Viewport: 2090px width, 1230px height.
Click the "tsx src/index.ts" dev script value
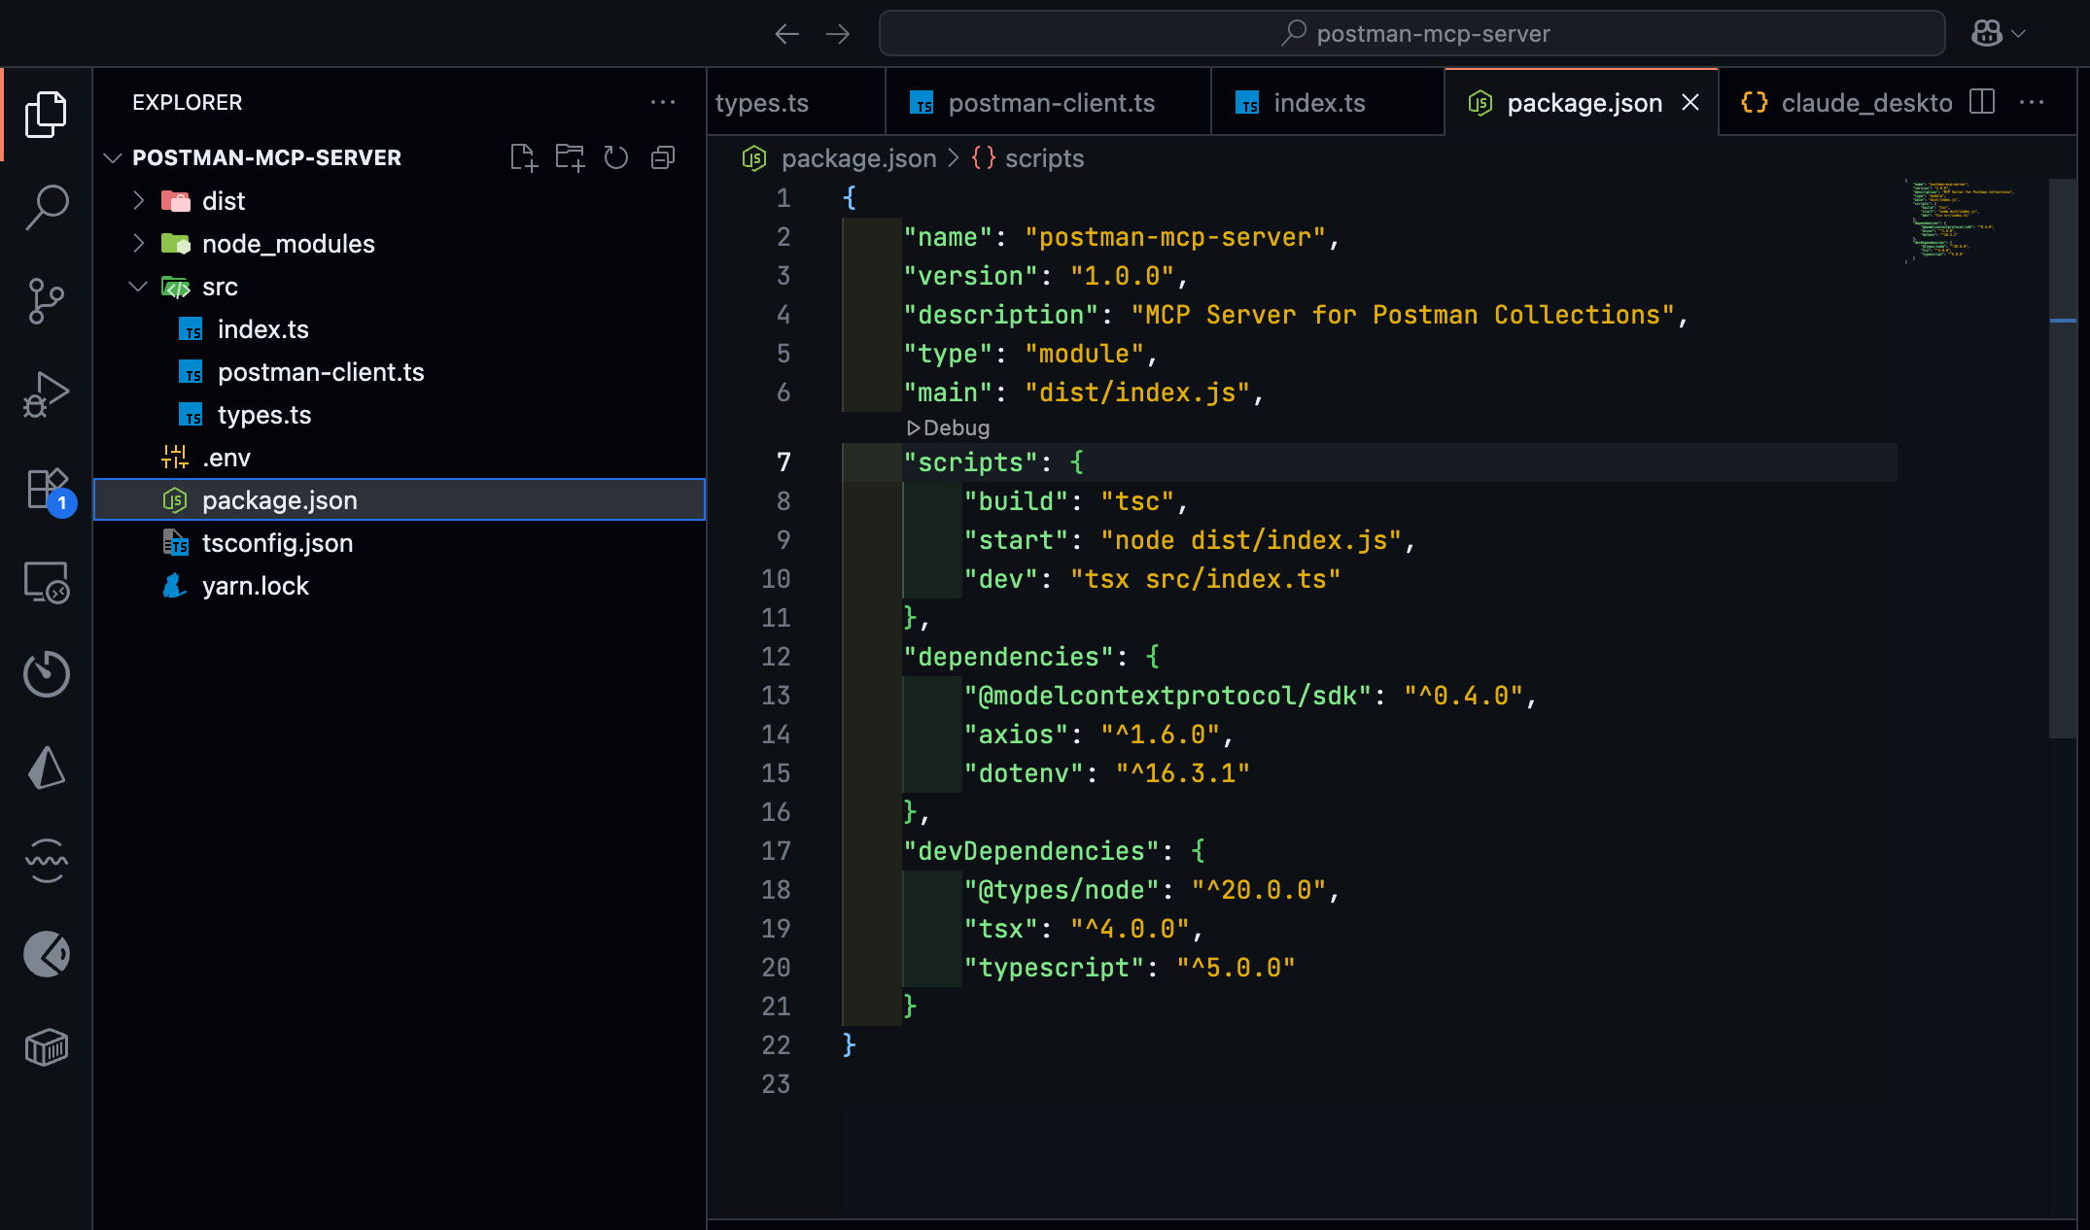pyautogui.click(x=1205, y=579)
